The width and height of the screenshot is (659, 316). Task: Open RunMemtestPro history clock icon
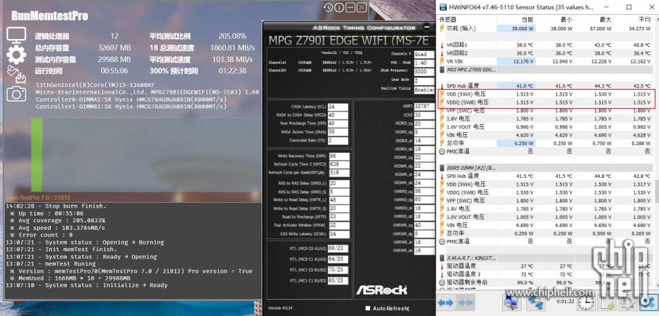pyautogui.click(x=328, y=7)
